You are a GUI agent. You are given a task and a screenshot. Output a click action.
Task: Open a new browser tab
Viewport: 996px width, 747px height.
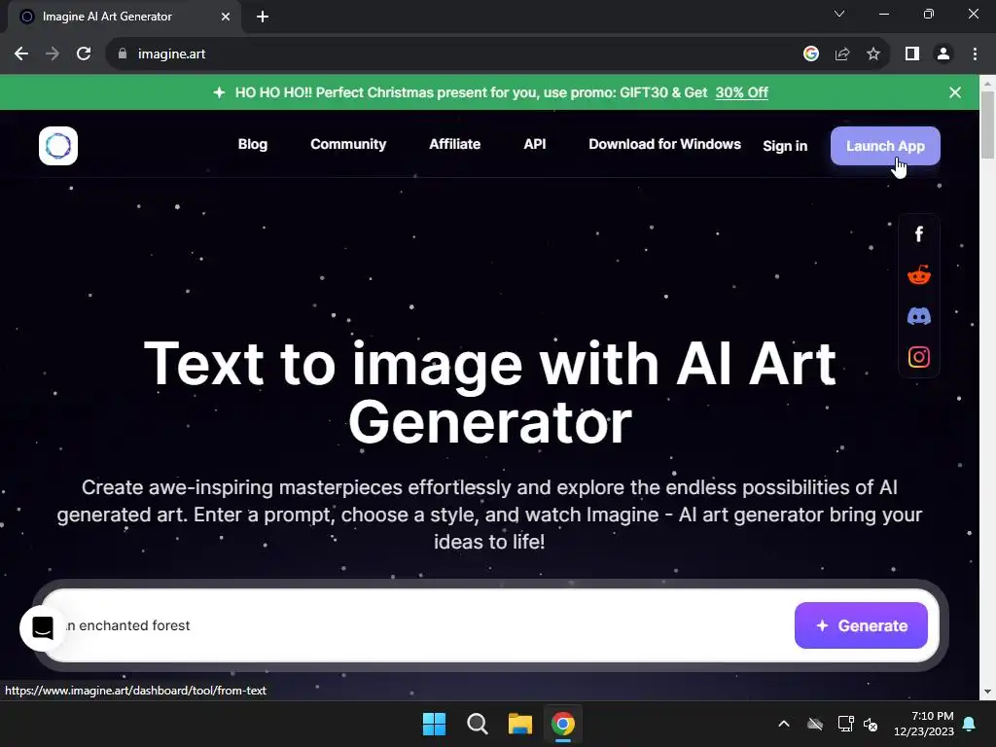[x=263, y=17]
